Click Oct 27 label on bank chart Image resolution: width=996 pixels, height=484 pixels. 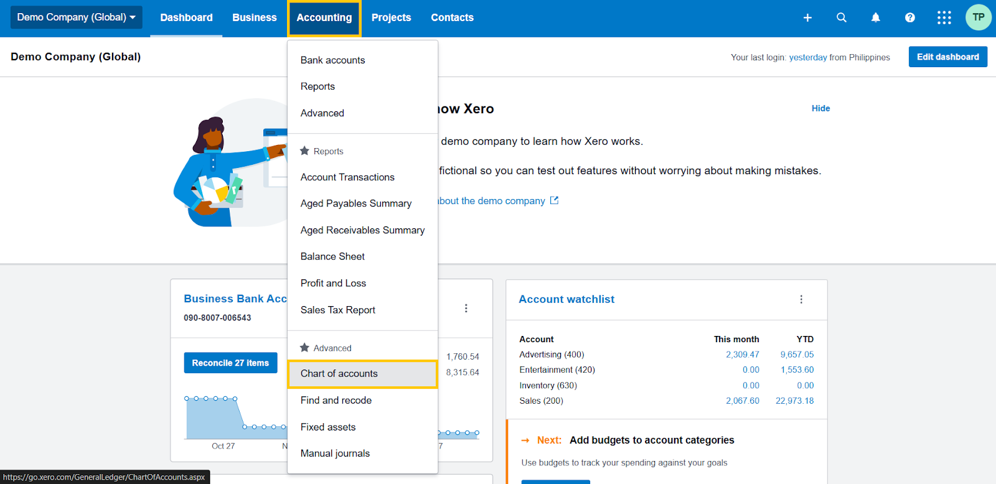223,446
